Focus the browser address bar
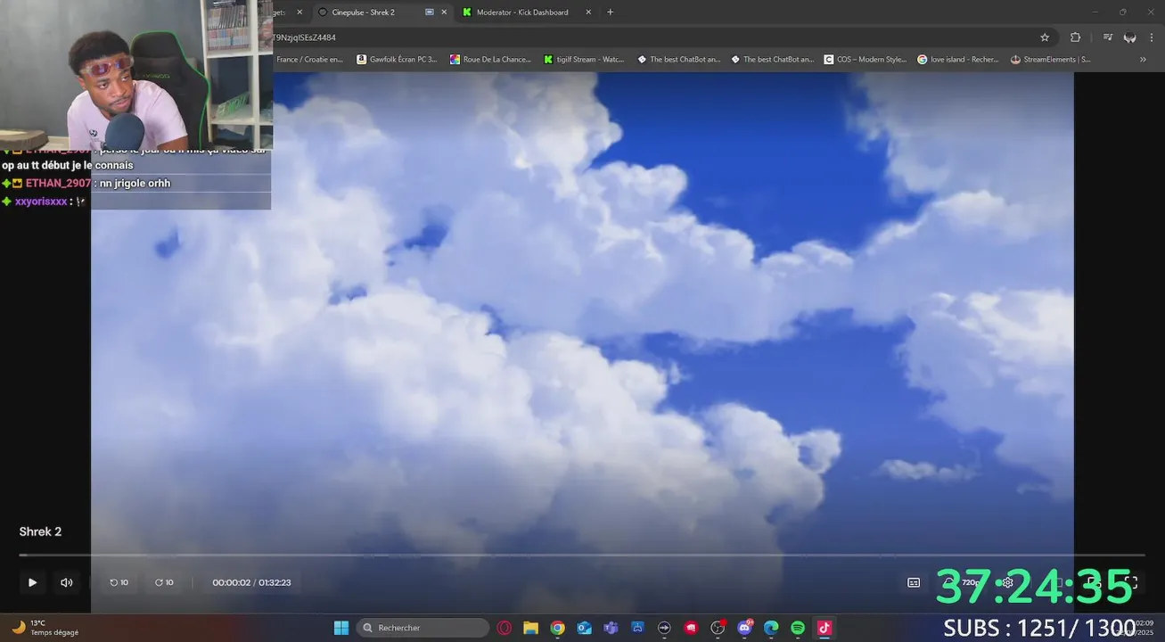 click(651, 37)
